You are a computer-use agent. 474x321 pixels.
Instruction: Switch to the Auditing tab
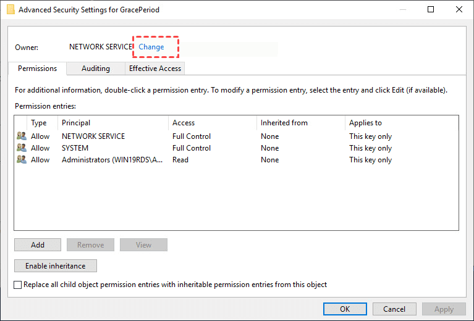95,69
